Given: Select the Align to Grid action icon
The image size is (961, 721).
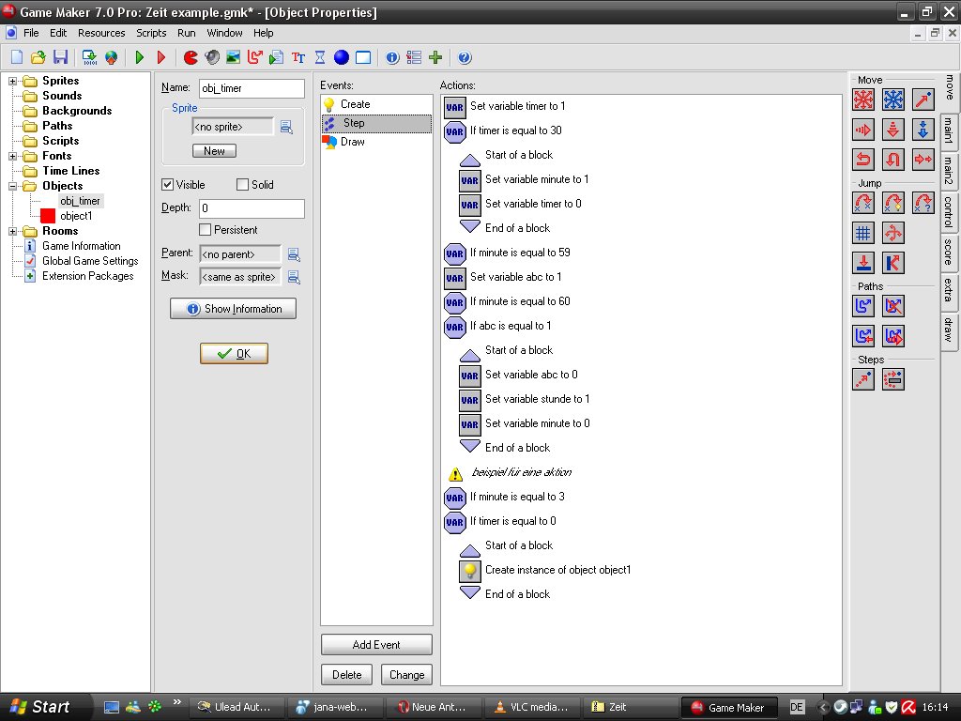Looking at the screenshot, I should 863,233.
